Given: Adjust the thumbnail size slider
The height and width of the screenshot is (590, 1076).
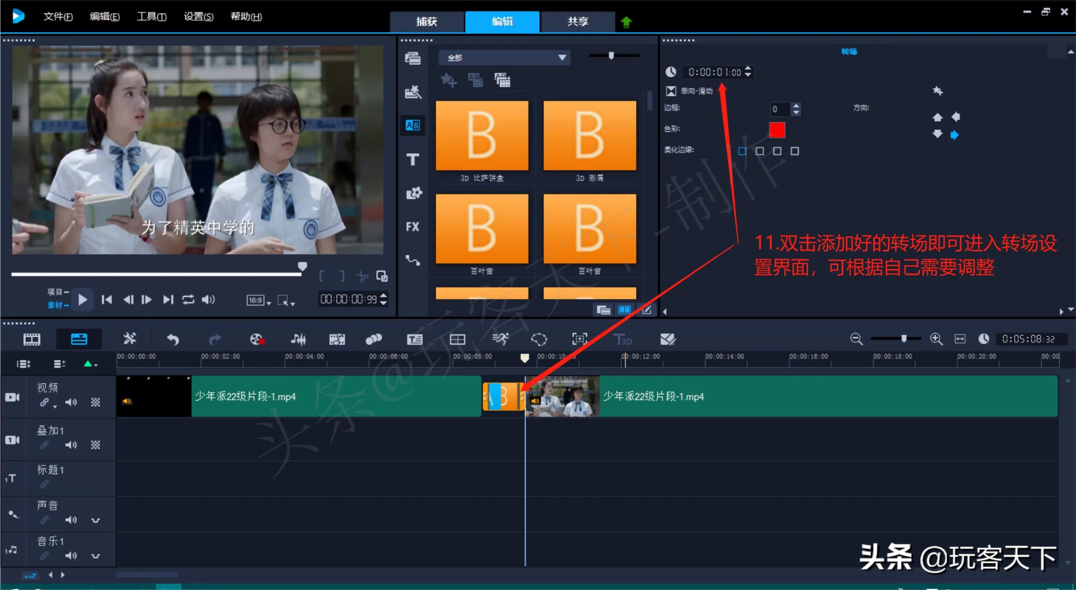Looking at the screenshot, I should click(611, 55).
